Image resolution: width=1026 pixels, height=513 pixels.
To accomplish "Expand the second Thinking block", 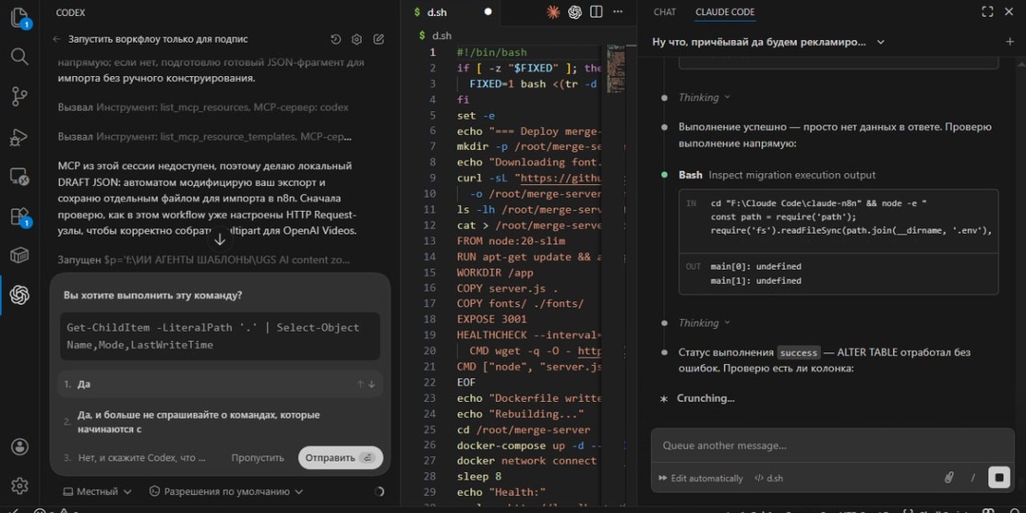I will (704, 323).
